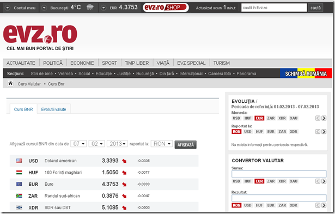Click next arrow under the Suma field
The image size is (335, 214).
[324, 181]
